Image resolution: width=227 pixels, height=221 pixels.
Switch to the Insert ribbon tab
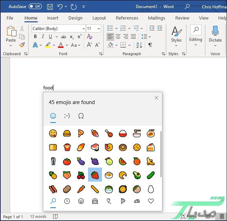click(x=53, y=18)
